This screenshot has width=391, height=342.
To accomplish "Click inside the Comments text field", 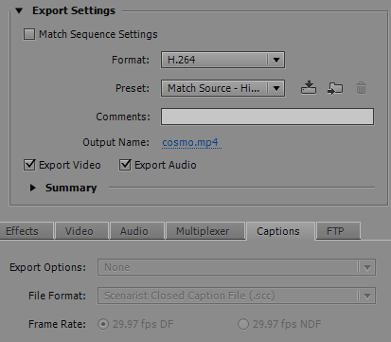I will pos(267,117).
